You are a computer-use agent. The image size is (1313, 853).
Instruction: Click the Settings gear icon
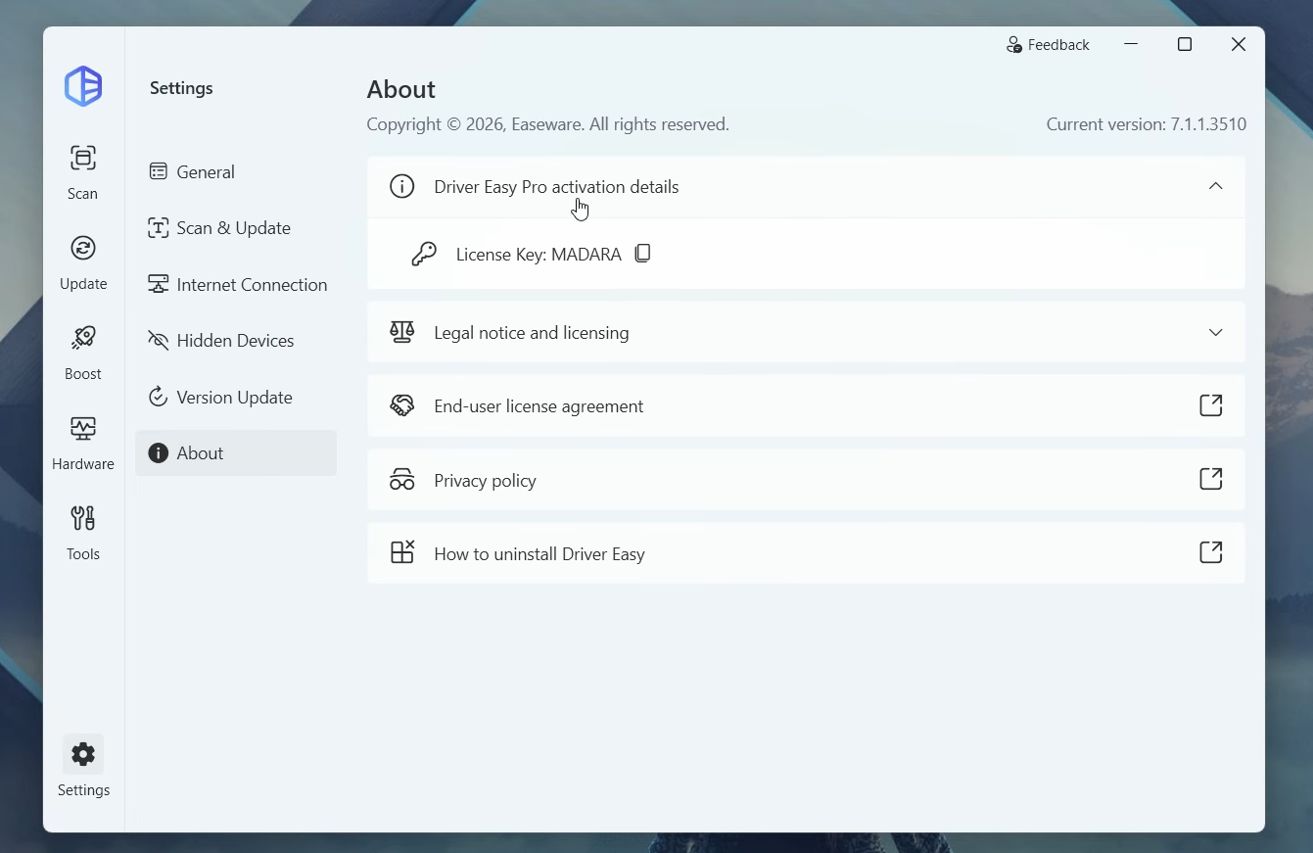tap(83, 755)
